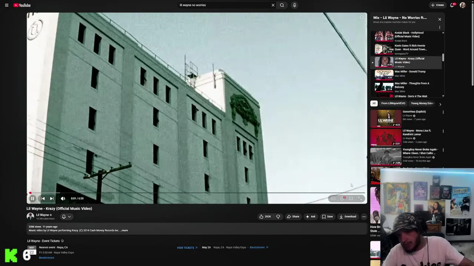
Task: Play Mac Miller - Donald Trump from the mix
Action: click(x=406, y=74)
